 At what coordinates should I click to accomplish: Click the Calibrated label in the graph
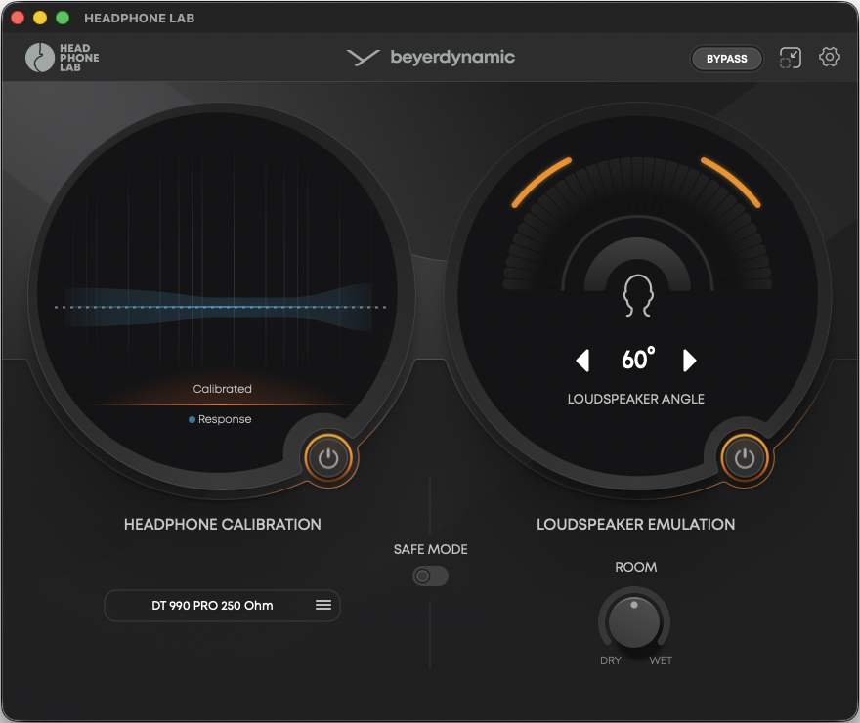click(222, 389)
